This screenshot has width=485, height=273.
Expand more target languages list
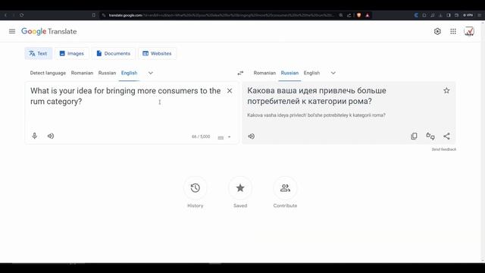click(333, 73)
